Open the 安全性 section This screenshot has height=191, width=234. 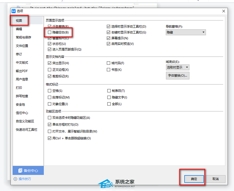(x=20, y=104)
